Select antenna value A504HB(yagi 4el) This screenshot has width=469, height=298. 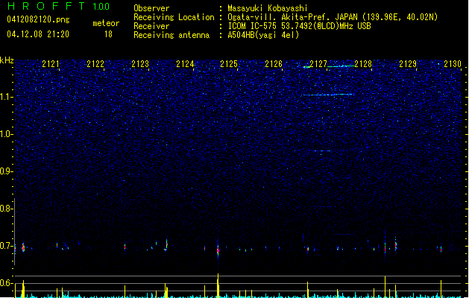coord(263,35)
